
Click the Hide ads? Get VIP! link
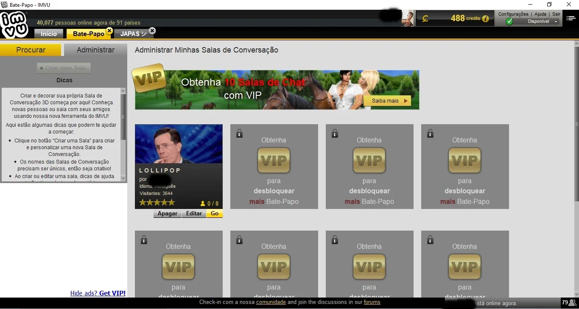[98, 293]
